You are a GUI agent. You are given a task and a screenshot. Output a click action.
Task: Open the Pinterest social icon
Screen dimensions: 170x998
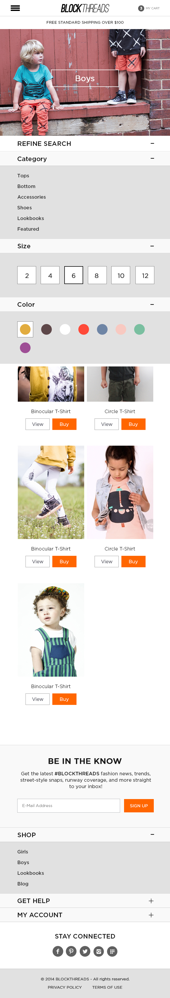71,951
